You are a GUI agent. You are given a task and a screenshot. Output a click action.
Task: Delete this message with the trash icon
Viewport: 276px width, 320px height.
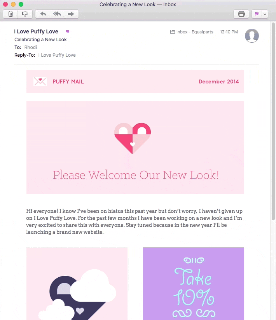[x=11, y=14]
